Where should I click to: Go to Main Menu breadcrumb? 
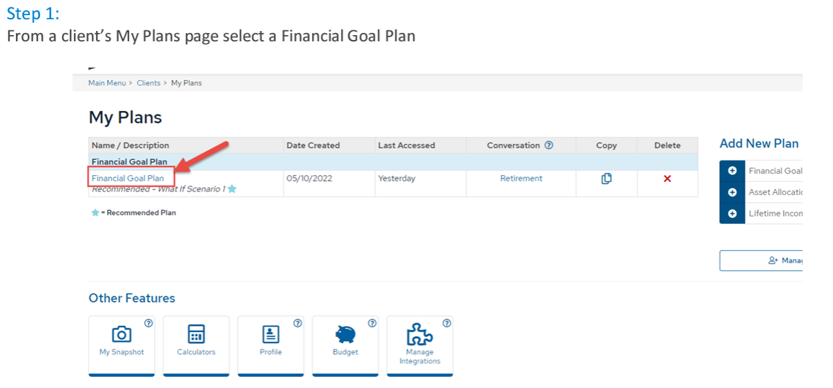(107, 83)
